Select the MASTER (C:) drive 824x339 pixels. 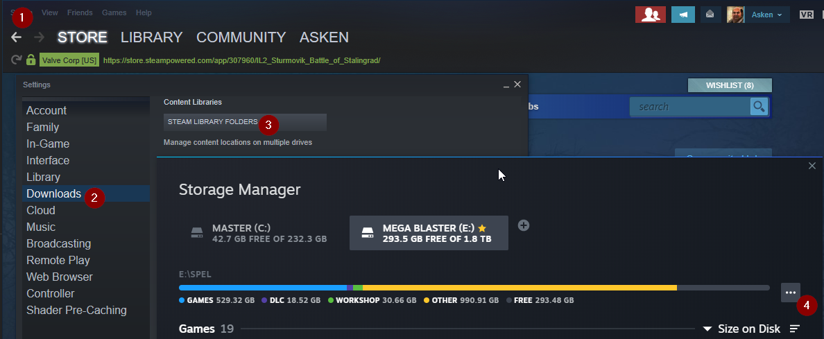click(x=259, y=233)
